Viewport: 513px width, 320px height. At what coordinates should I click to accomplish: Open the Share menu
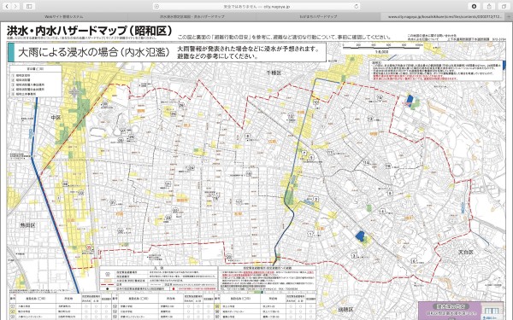coord(489,6)
